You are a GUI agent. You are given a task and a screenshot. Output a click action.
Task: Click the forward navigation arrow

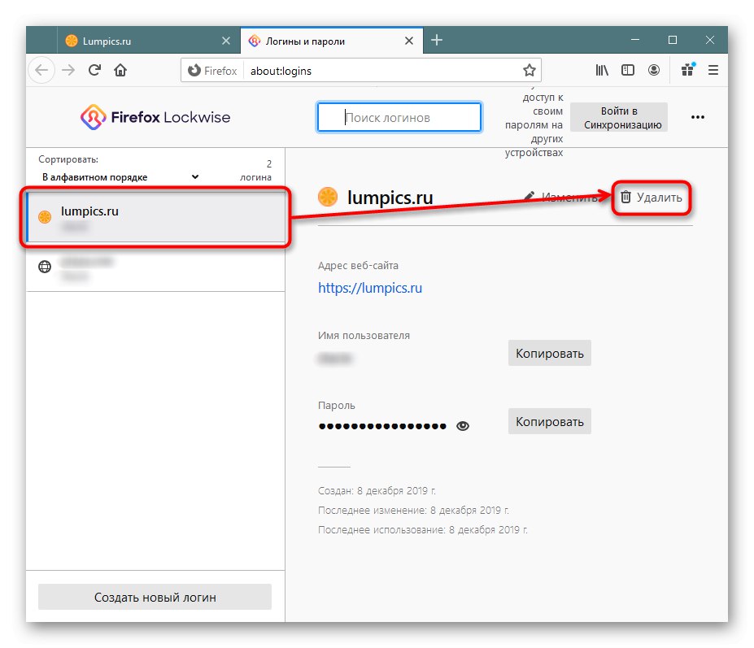(68, 70)
